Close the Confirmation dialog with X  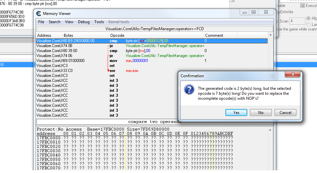pos(292,74)
